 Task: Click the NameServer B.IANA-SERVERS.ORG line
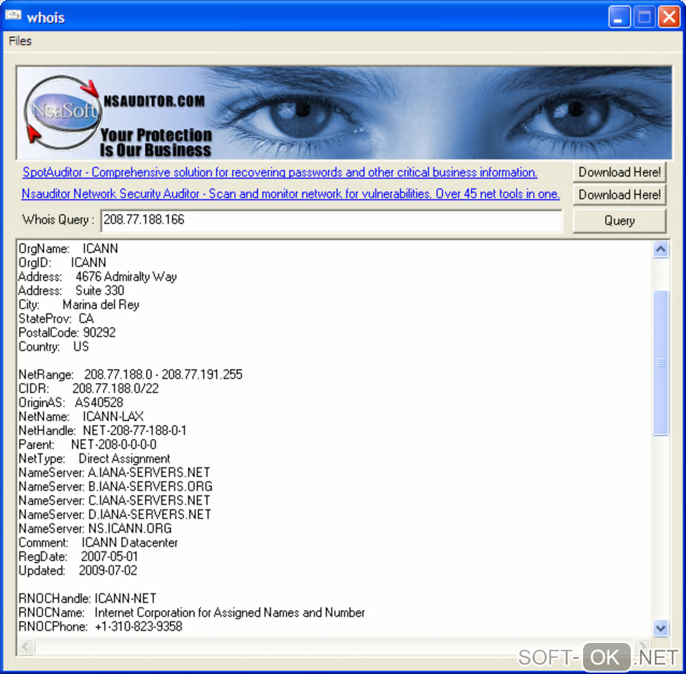[x=116, y=487]
